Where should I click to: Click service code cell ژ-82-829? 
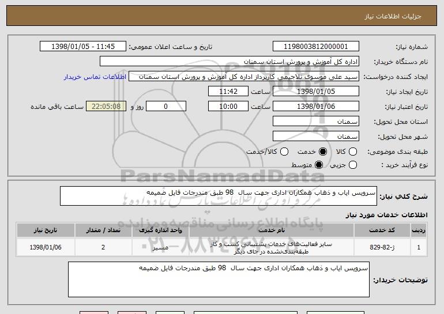click(x=382, y=247)
